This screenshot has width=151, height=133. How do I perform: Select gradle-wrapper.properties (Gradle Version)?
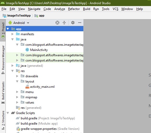(50, 129)
